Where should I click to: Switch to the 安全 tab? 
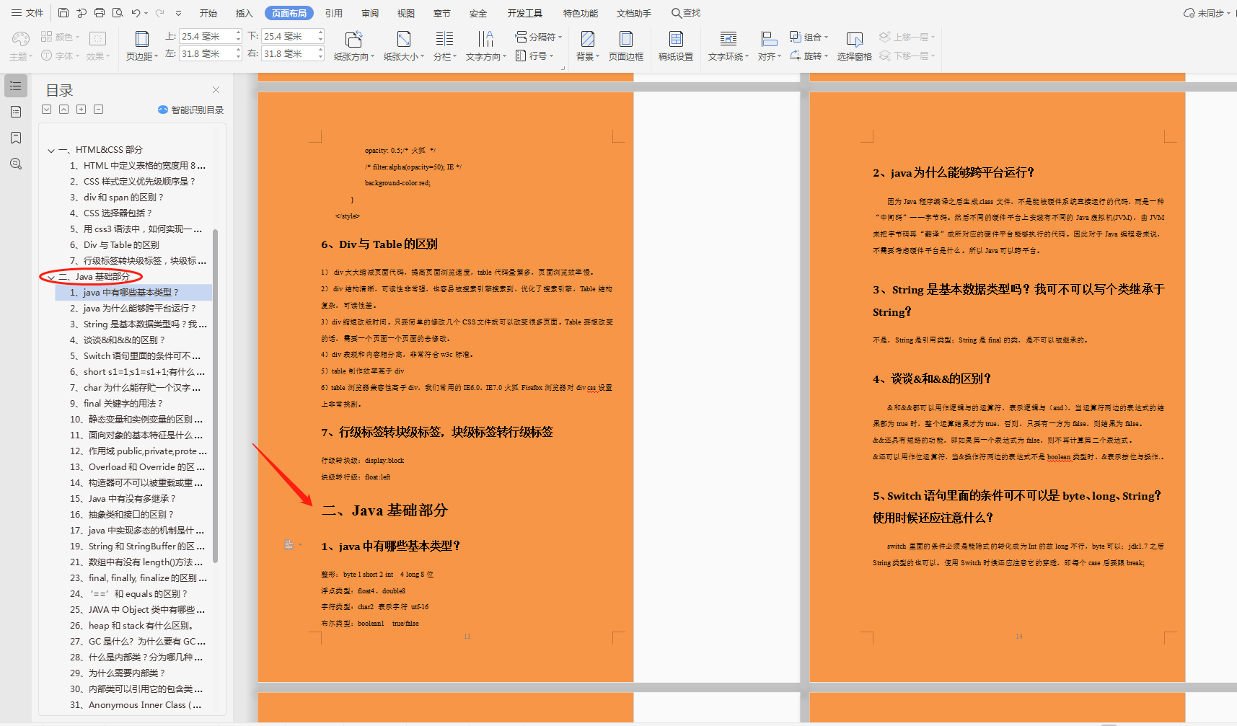478,13
